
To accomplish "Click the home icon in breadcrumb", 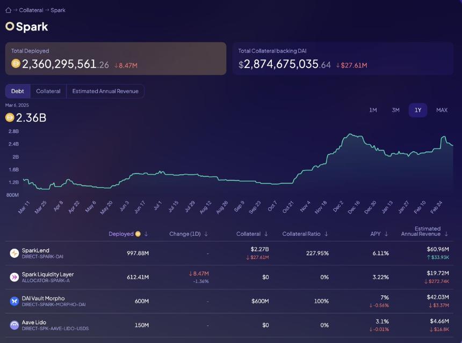I will (x=8, y=10).
